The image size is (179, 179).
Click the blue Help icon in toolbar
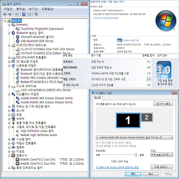24,14
